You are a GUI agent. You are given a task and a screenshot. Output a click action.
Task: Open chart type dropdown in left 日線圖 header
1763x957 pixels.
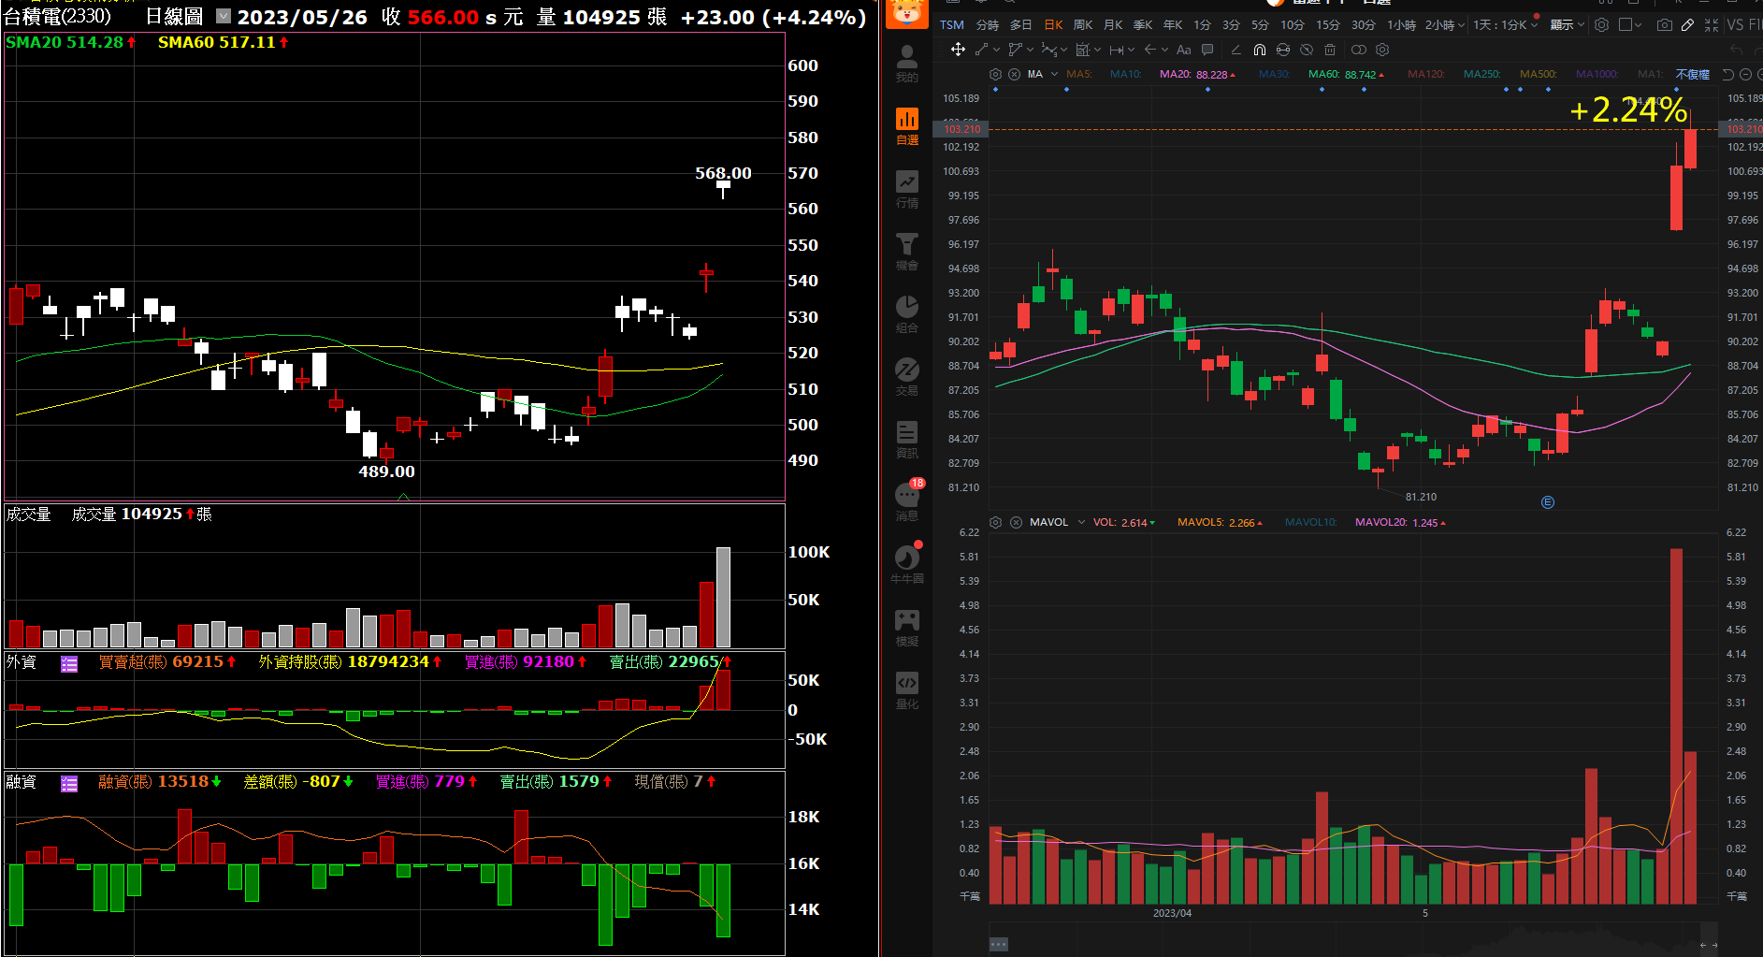point(224,16)
